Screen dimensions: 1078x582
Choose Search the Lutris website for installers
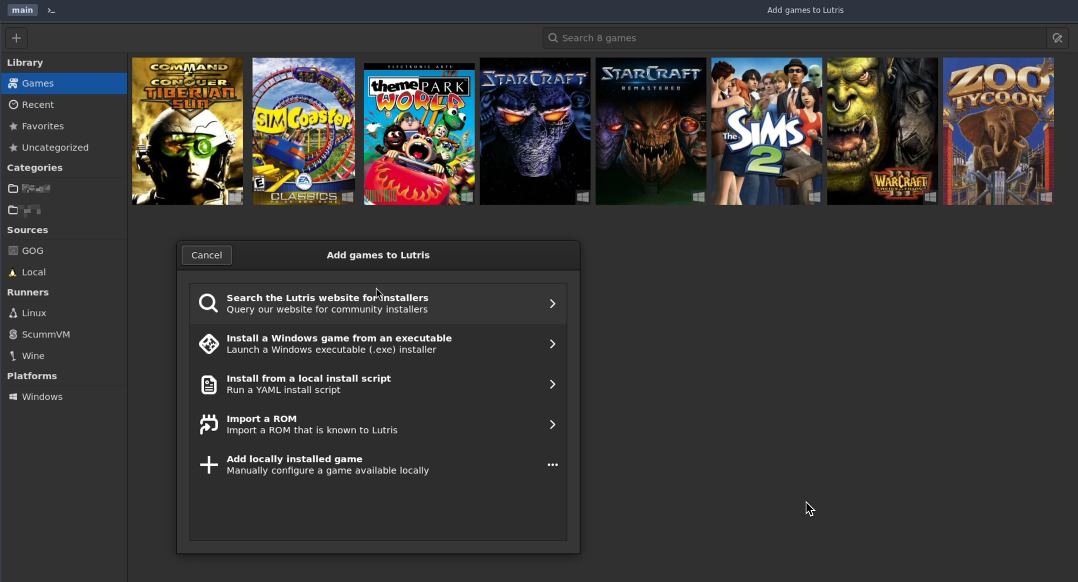(378, 304)
